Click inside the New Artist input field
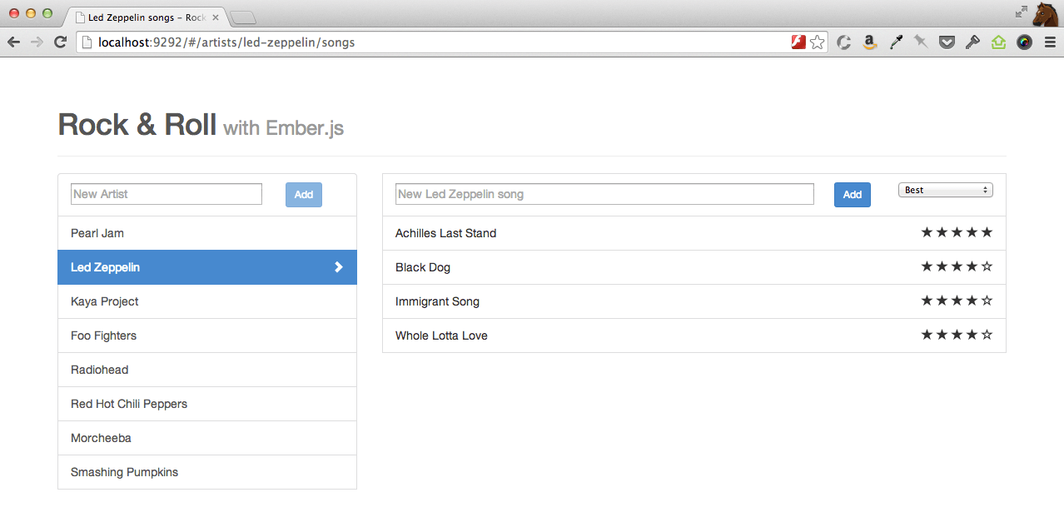This screenshot has height=532, width=1064. click(x=166, y=194)
